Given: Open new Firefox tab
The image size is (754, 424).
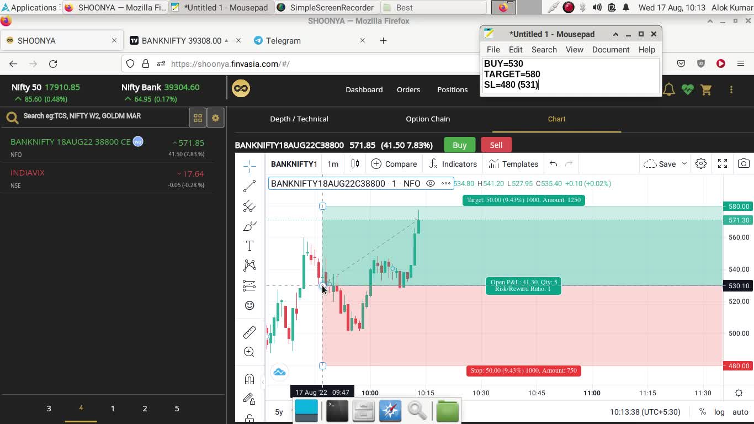Looking at the screenshot, I should 383,40.
